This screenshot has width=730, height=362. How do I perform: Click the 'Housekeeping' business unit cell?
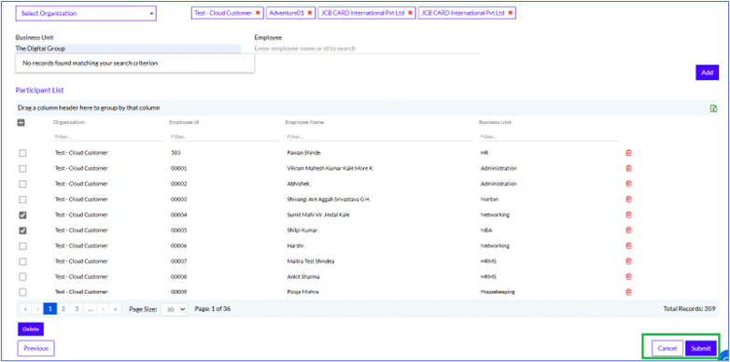tap(498, 292)
